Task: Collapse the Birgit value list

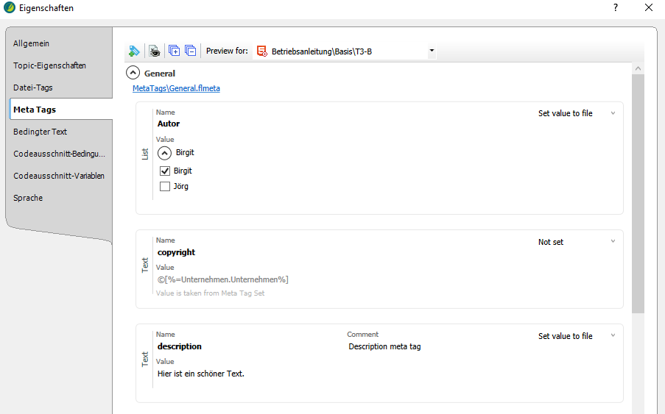Action: [165, 153]
